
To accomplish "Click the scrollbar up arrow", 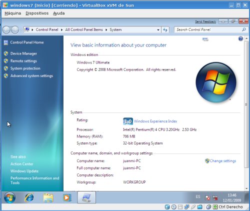I will 246,38.
